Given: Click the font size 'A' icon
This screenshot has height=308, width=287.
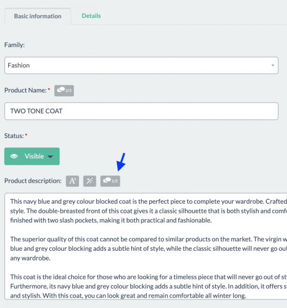Looking at the screenshot, I should click(72, 181).
